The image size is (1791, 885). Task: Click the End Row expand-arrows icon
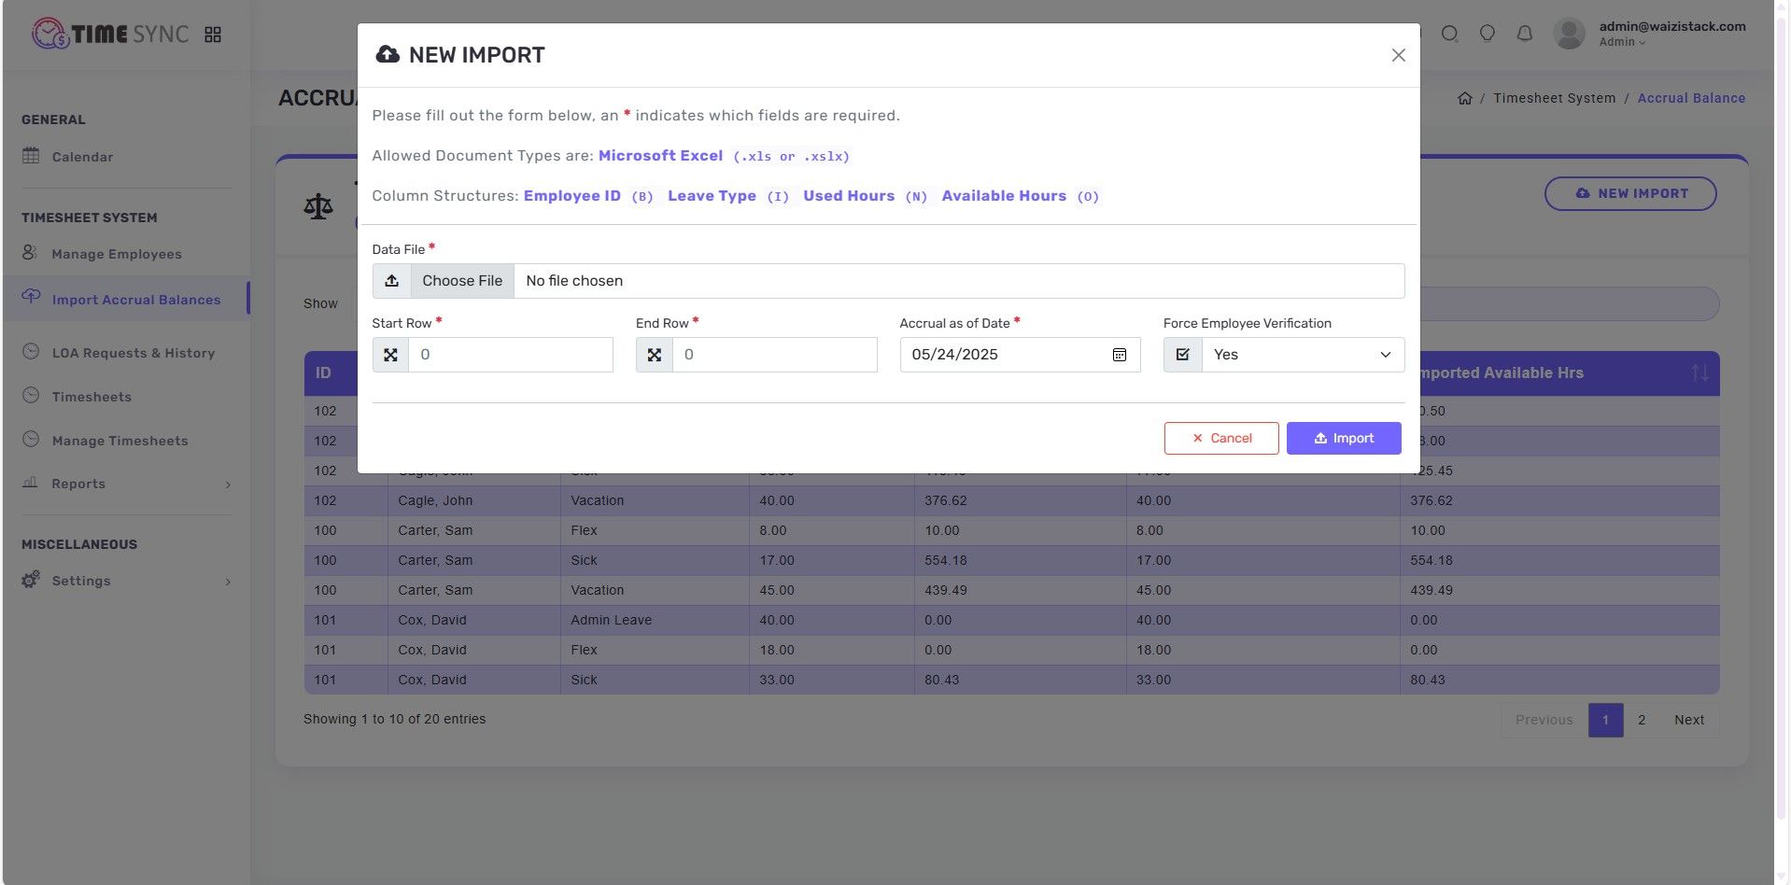655,355
